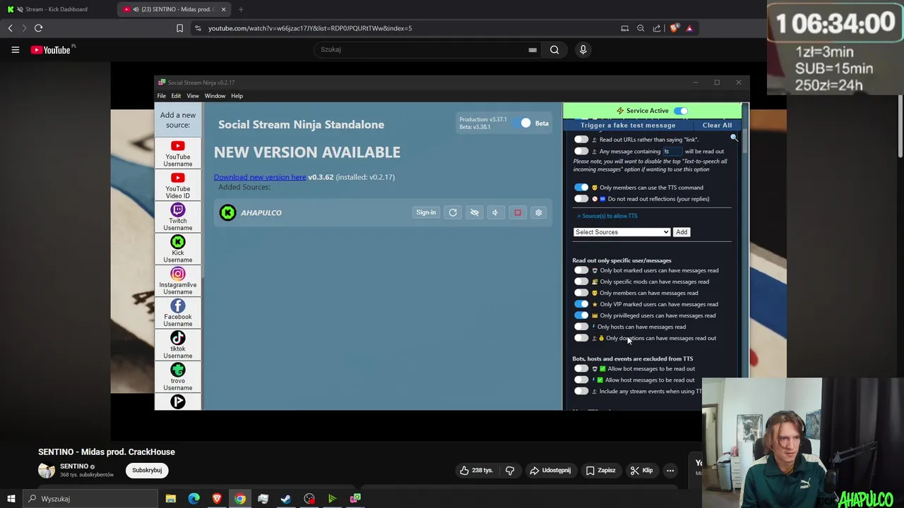Viewport: 904px width, 508px height.
Task: Reload the browser page
Action: click(38, 28)
